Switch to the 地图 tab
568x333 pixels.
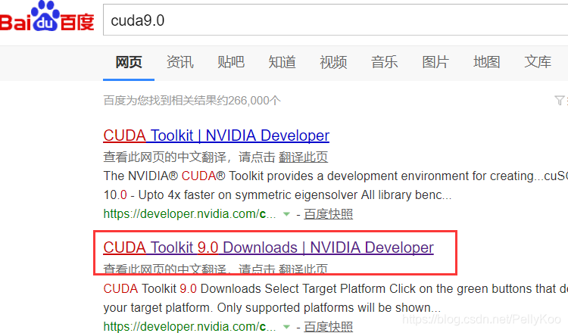(486, 62)
